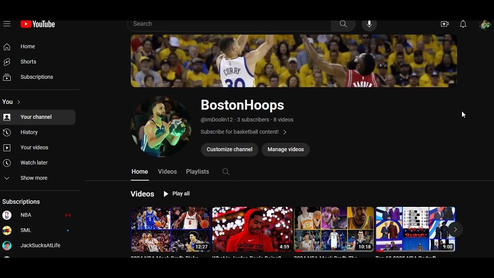Expand channel description arrow

[x=285, y=132]
